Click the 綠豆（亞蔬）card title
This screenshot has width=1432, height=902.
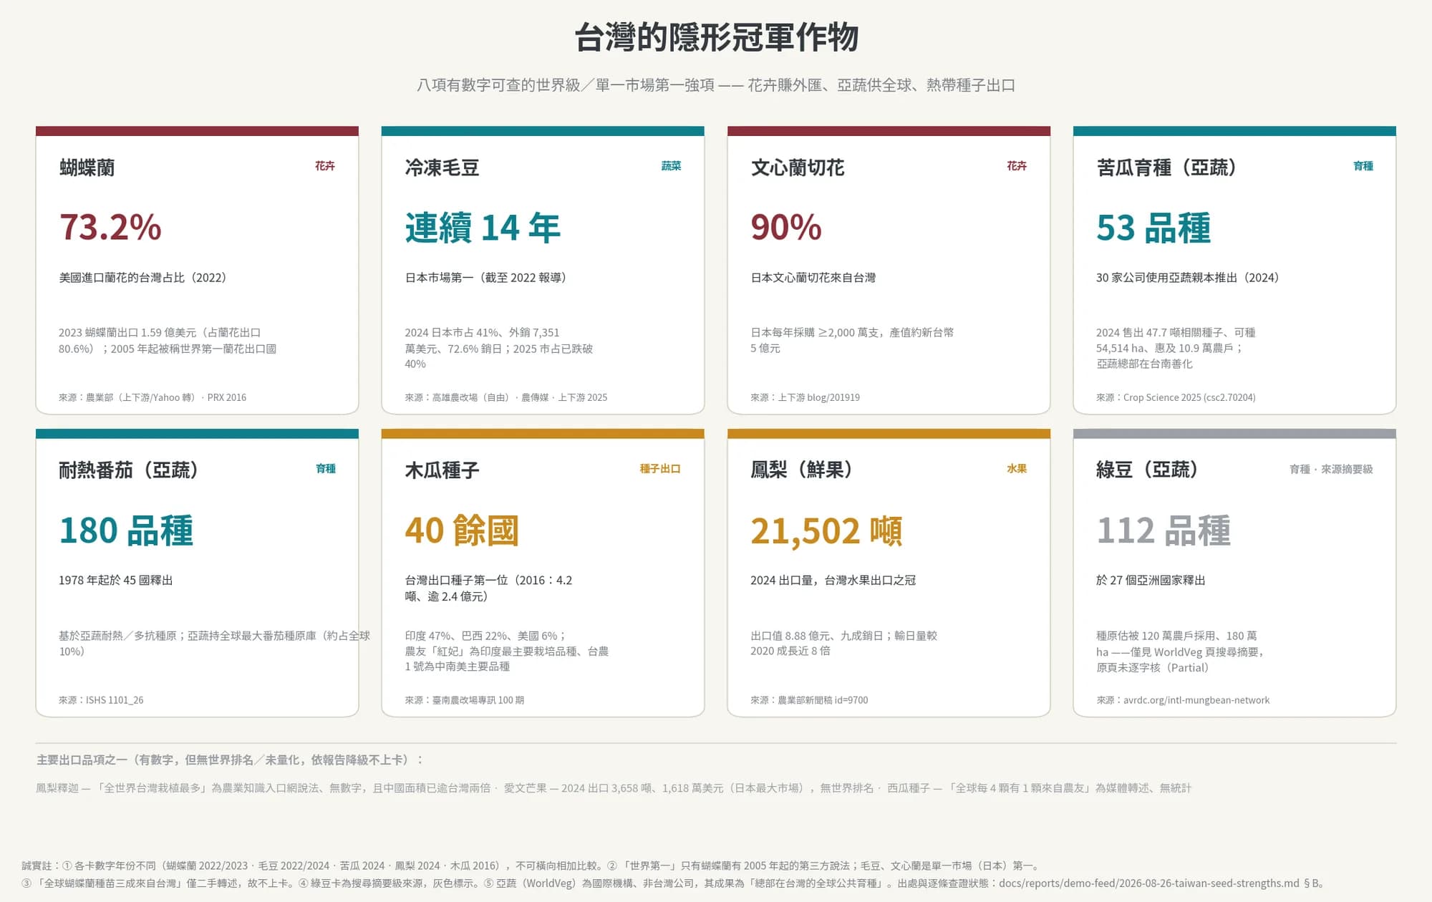tap(1148, 470)
